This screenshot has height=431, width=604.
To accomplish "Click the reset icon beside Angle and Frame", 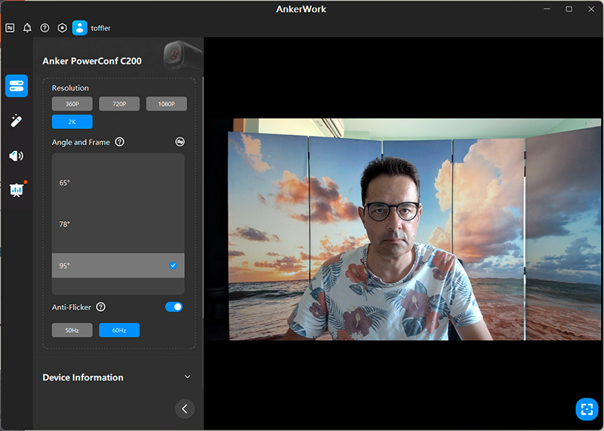I will tap(180, 141).
